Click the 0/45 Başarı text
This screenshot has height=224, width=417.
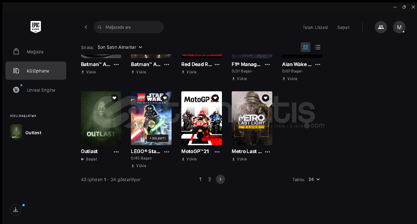(x=141, y=158)
